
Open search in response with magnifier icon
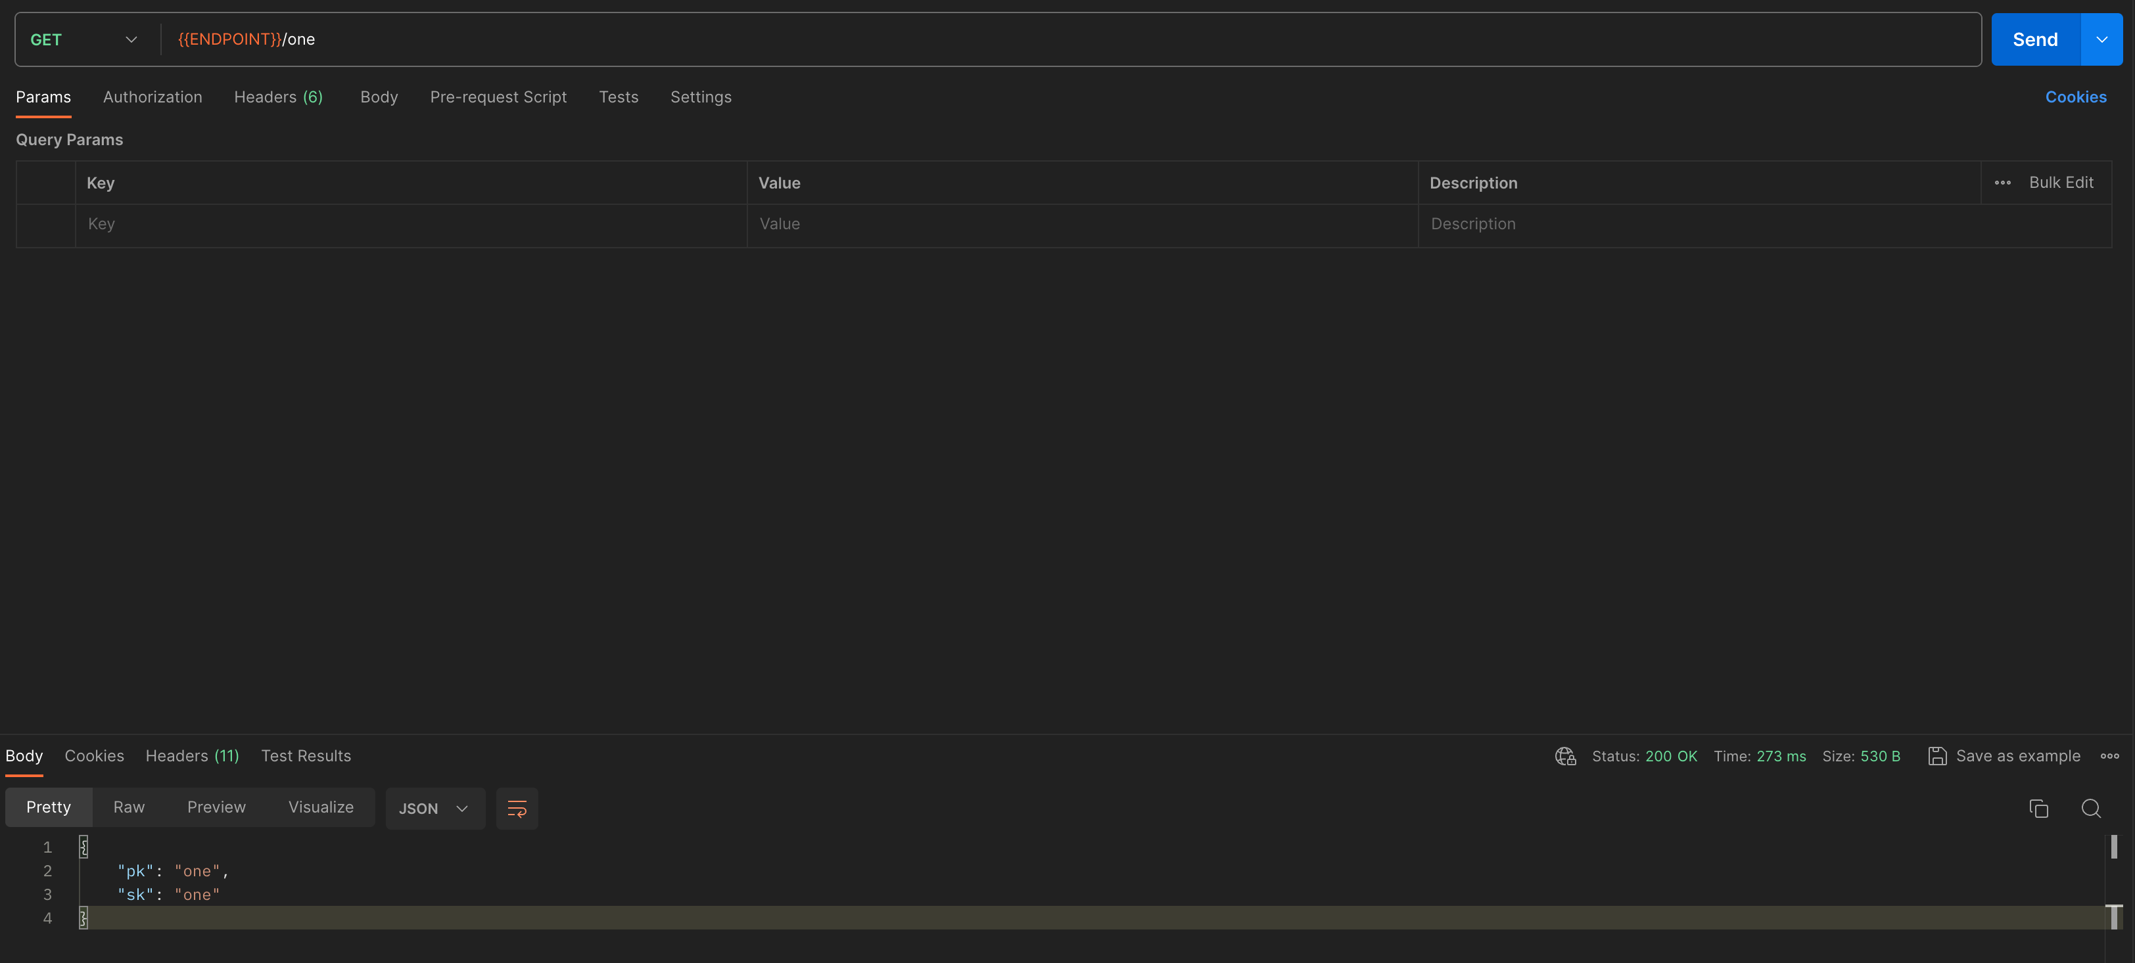coord(2090,808)
